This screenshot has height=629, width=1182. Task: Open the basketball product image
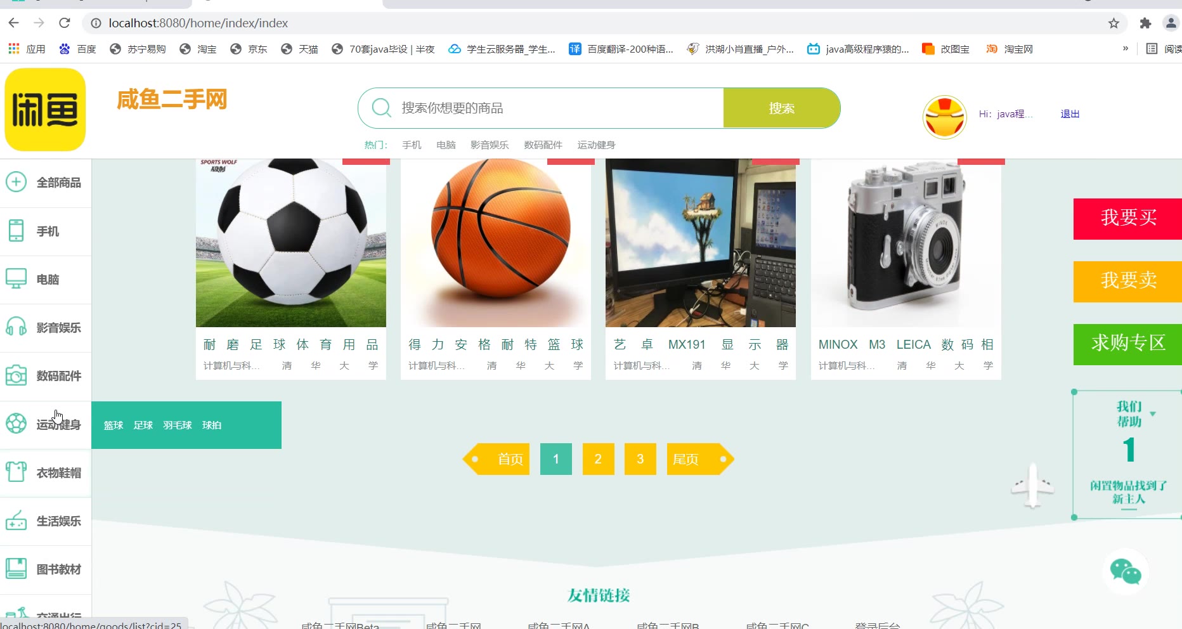click(496, 243)
